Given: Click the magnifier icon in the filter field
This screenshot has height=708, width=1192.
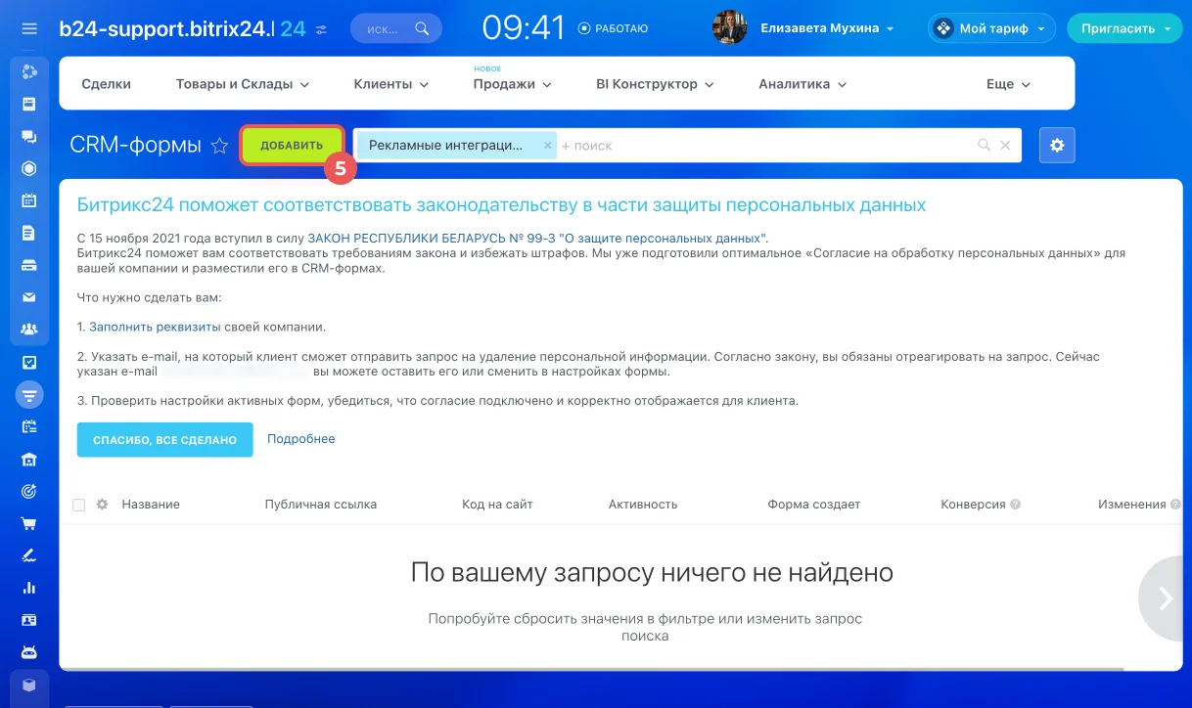Looking at the screenshot, I should point(985,146).
